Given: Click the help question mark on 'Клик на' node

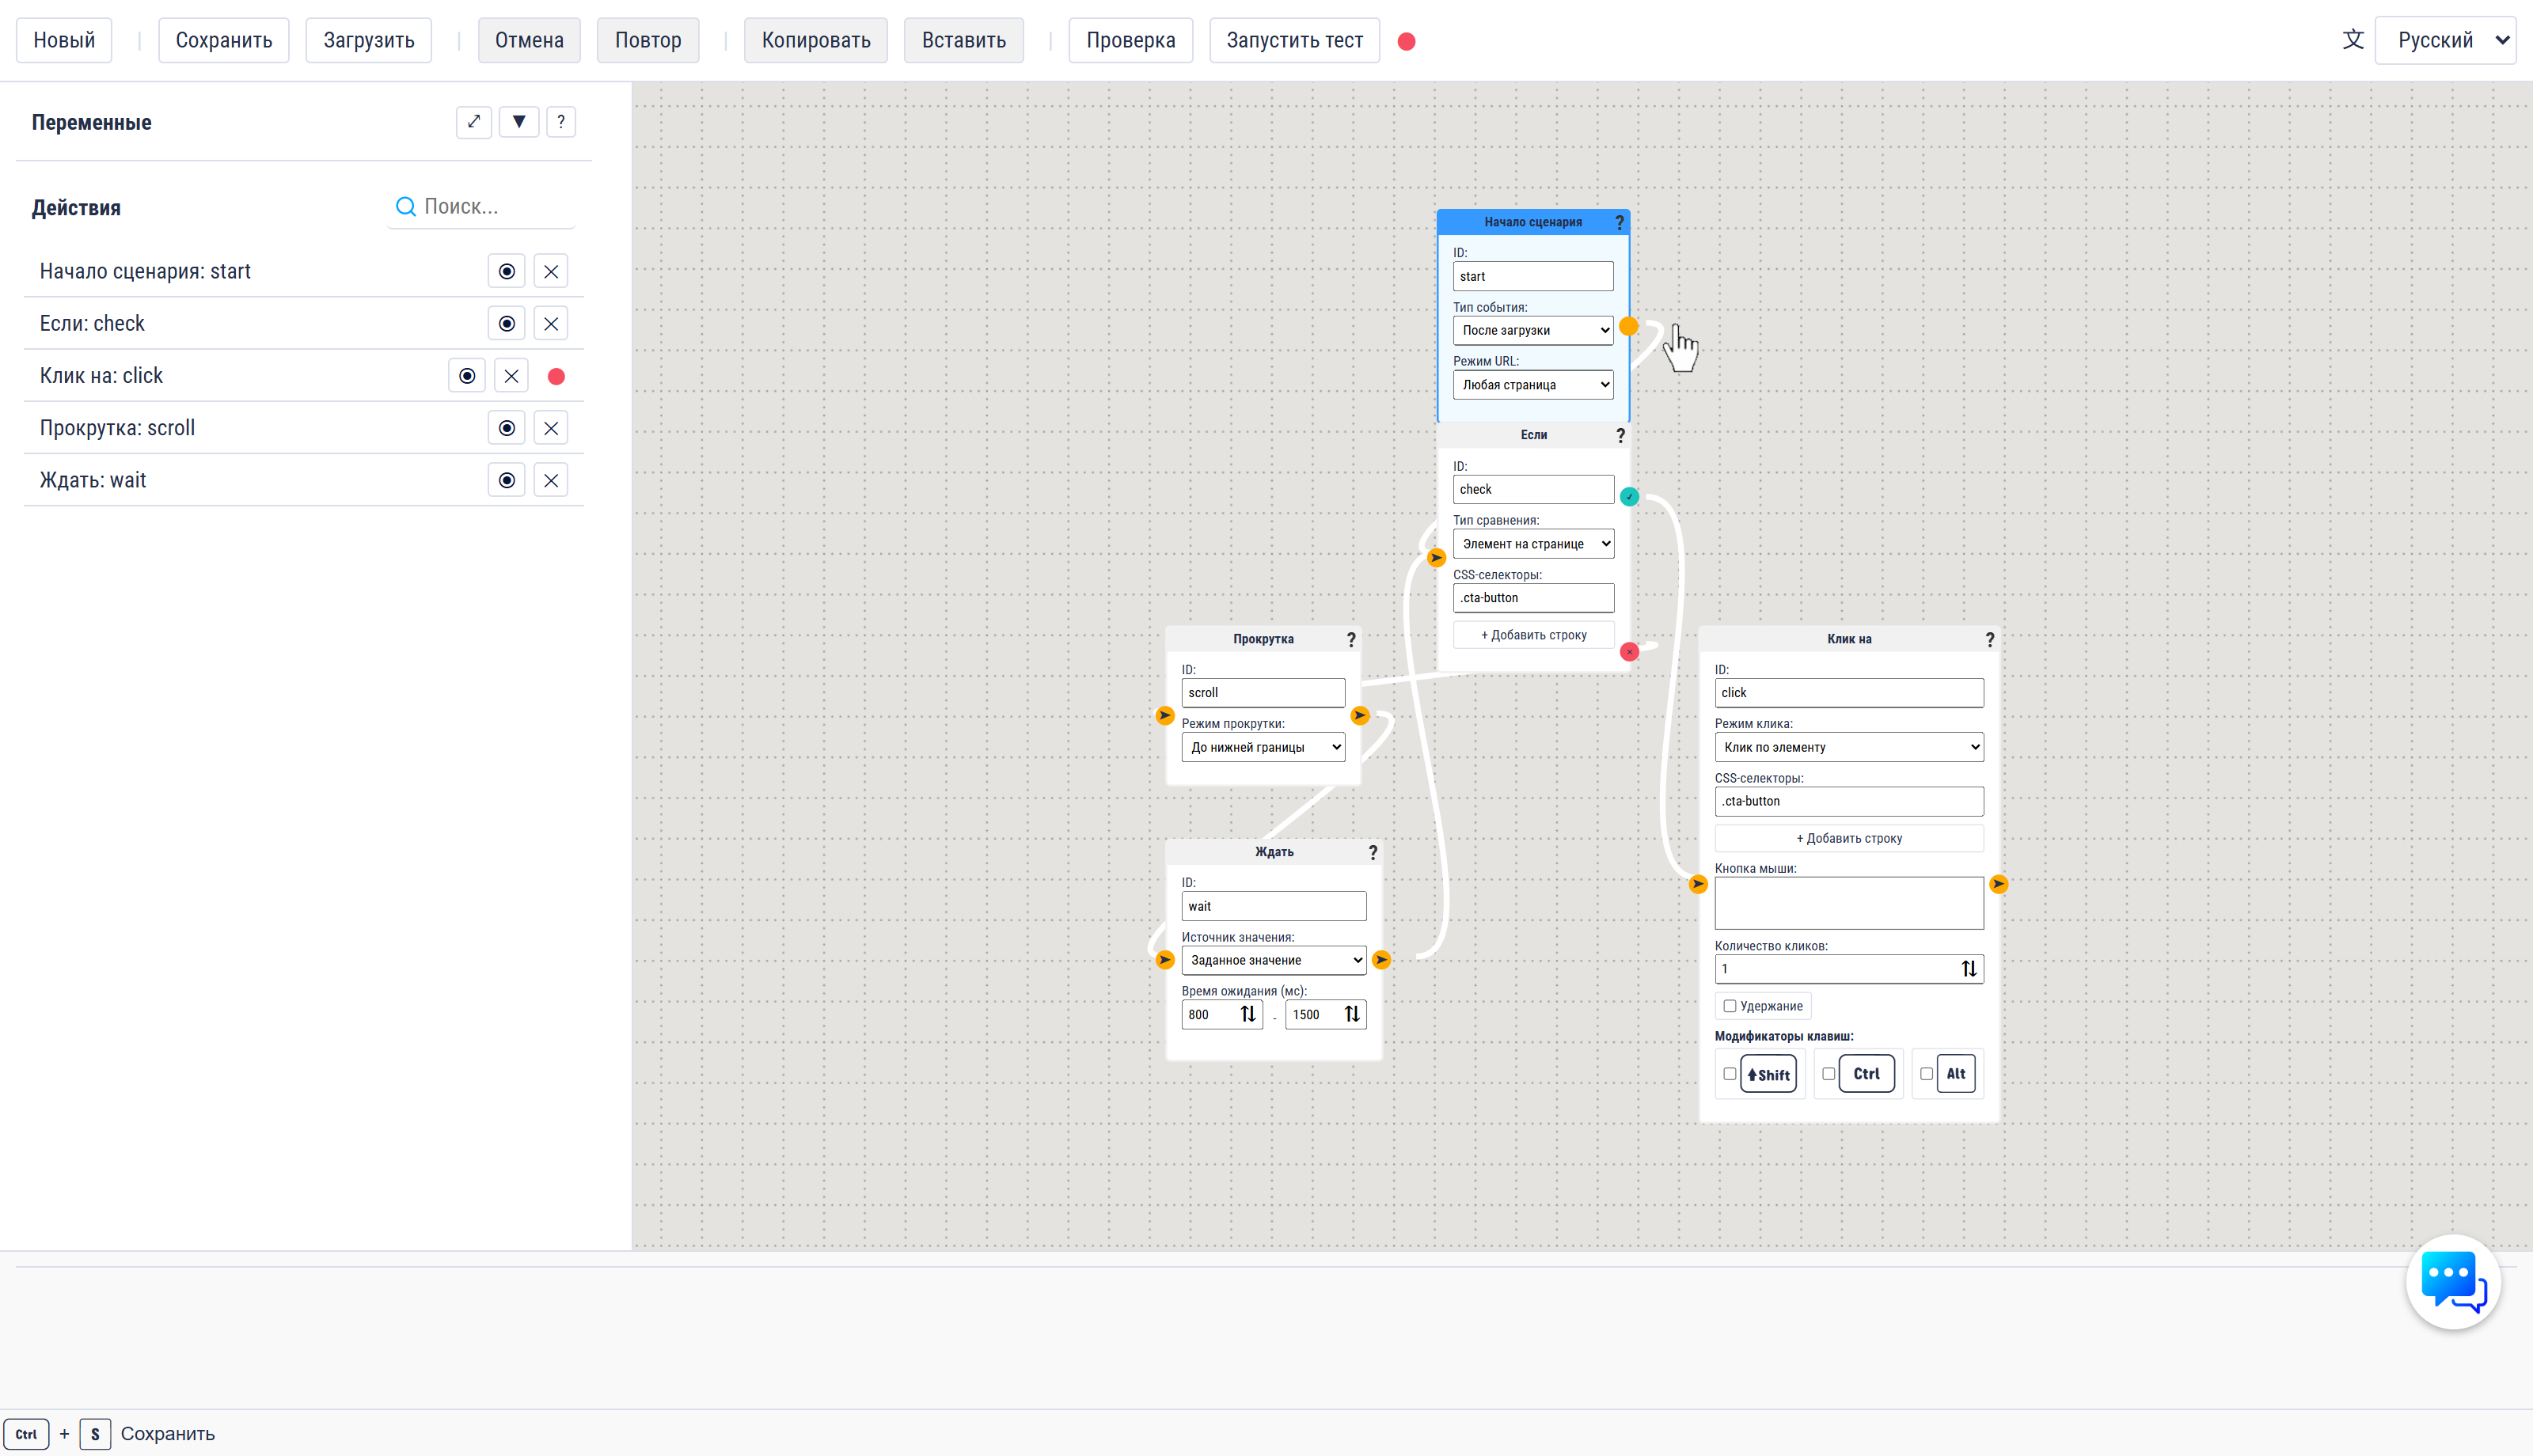Looking at the screenshot, I should click(x=1989, y=640).
